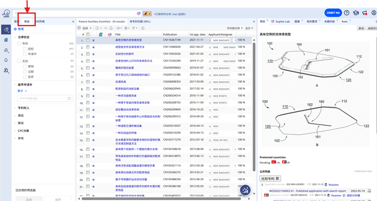Open the 关键内容 tab
Viewport: 377px width, 201px height.
[329, 22]
